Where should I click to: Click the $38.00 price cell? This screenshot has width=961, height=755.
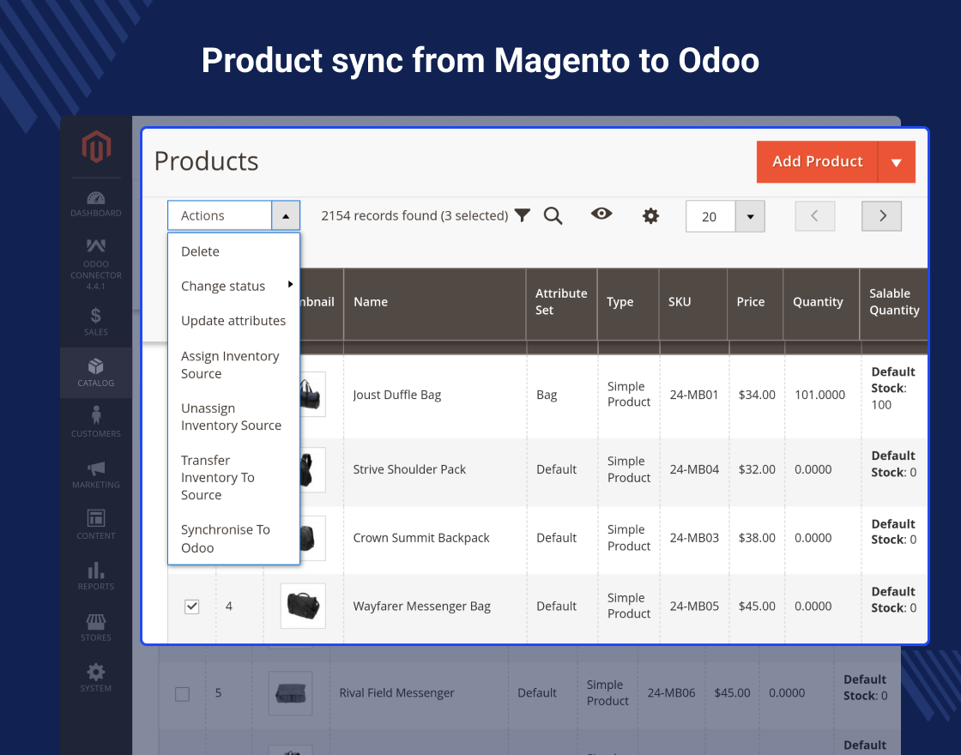[x=757, y=538]
